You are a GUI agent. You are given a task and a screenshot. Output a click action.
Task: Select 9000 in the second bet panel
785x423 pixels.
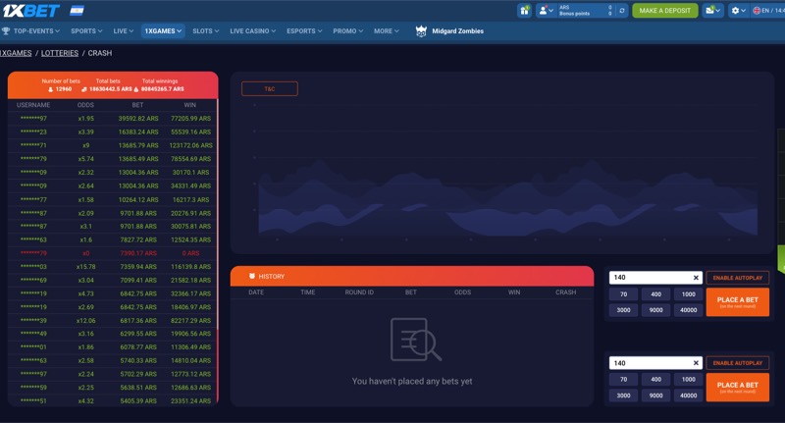[x=655, y=396]
